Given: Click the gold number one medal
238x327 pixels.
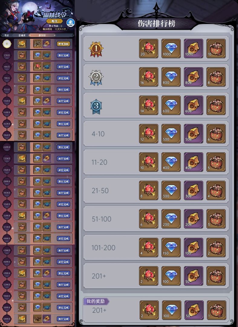Looking at the screenshot, I should [x=96, y=49].
